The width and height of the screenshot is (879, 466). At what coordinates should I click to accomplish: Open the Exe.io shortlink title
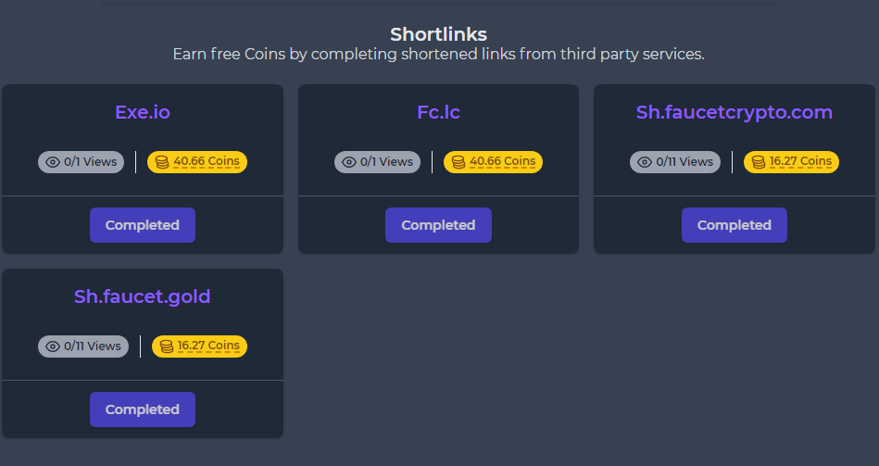(x=143, y=112)
